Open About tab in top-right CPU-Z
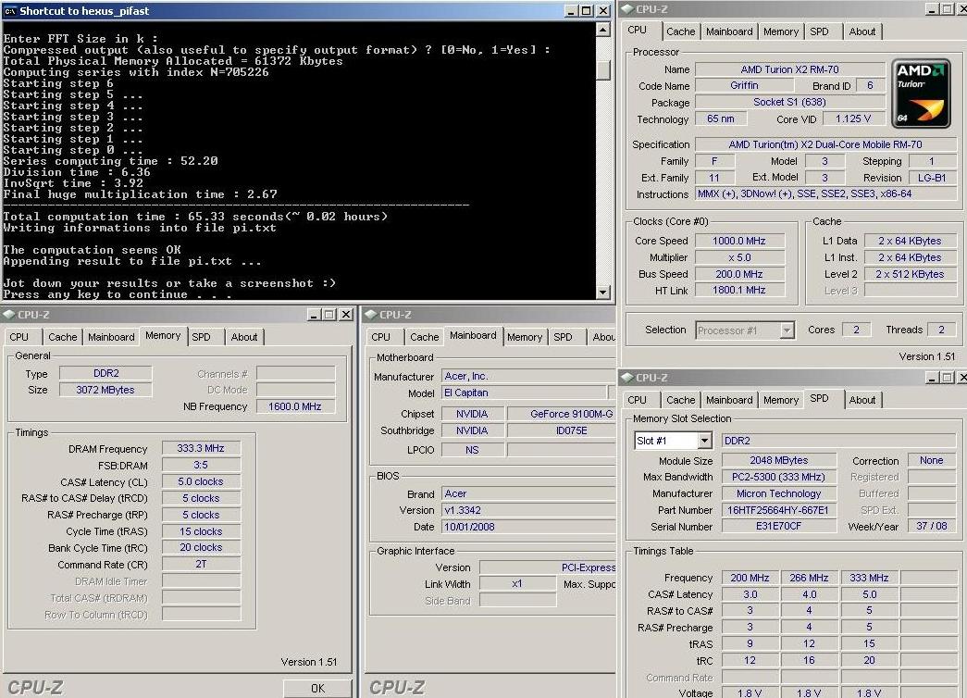Screen dimensions: 967x698 pyautogui.click(x=862, y=31)
